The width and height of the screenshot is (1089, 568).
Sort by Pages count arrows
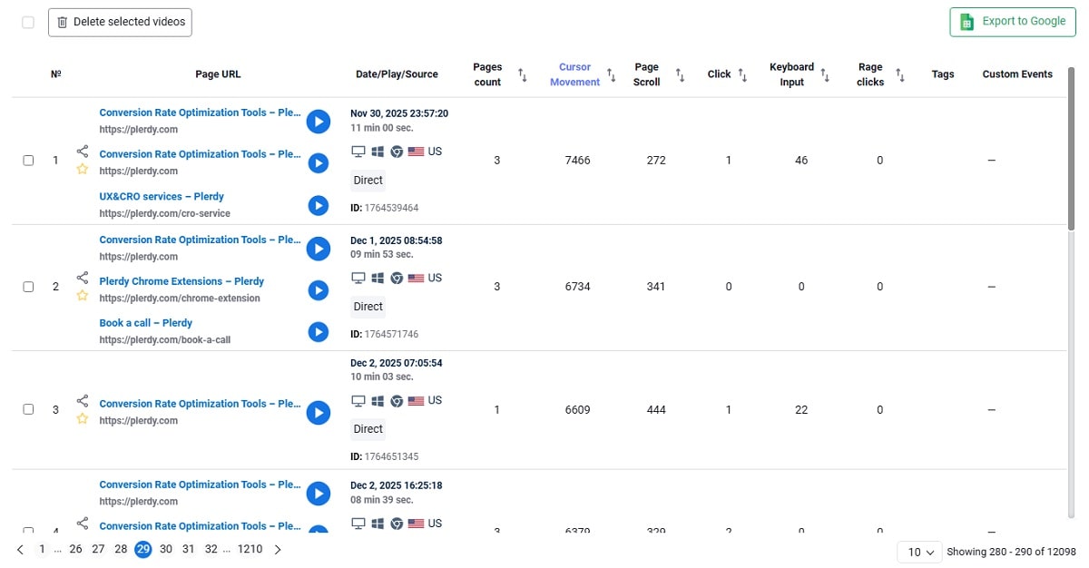point(523,74)
